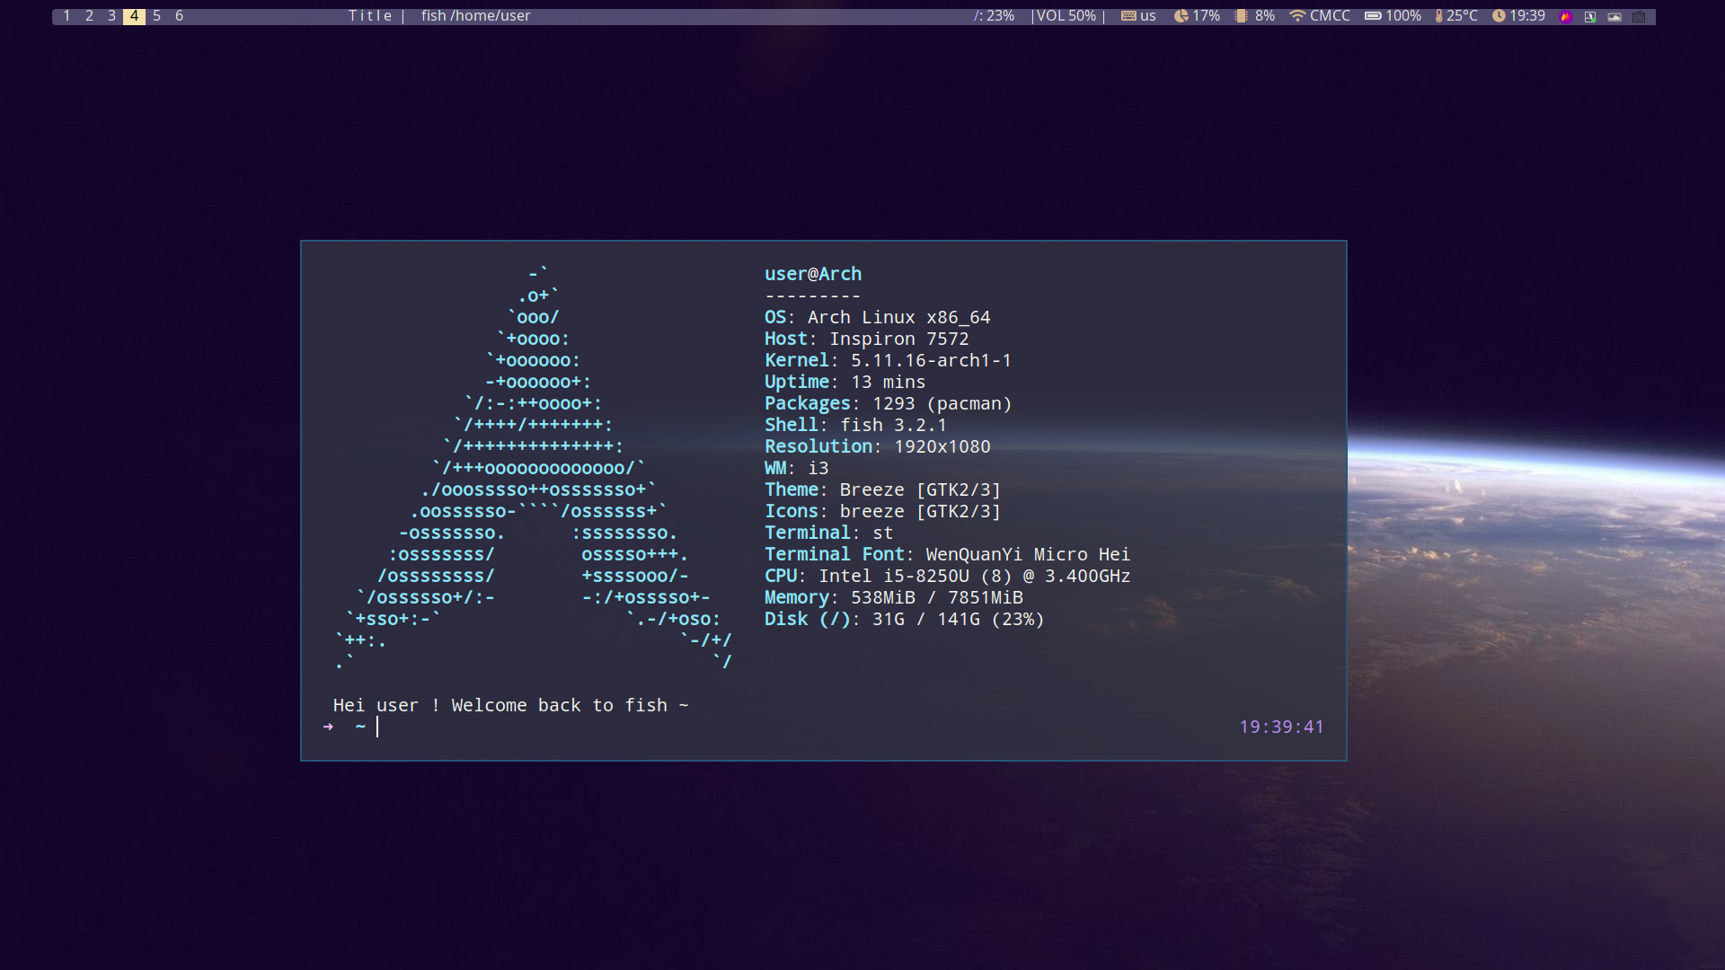Switch to workspace 5
Screen dimensions: 1725x970
click(156, 16)
